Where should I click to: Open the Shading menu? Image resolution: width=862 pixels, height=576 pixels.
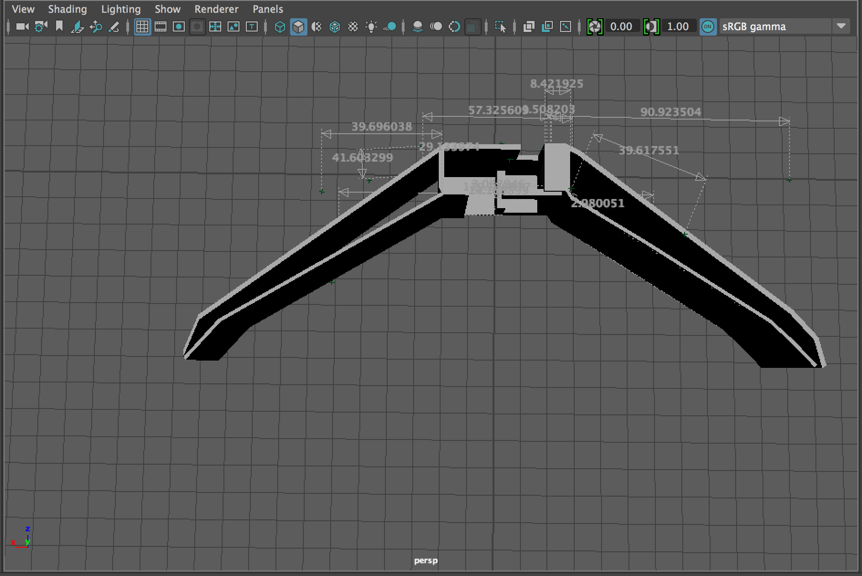pyautogui.click(x=68, y=9)
